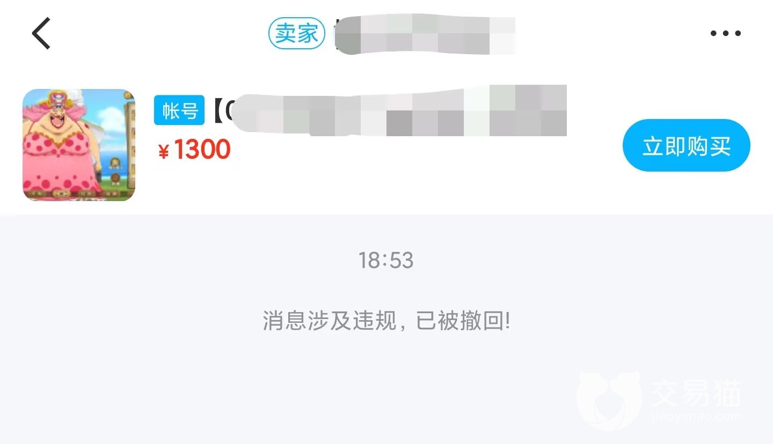The height and width of the screenshot is (444, 773).
Task: Go back using the left arrow
Action: click(41, 33)
